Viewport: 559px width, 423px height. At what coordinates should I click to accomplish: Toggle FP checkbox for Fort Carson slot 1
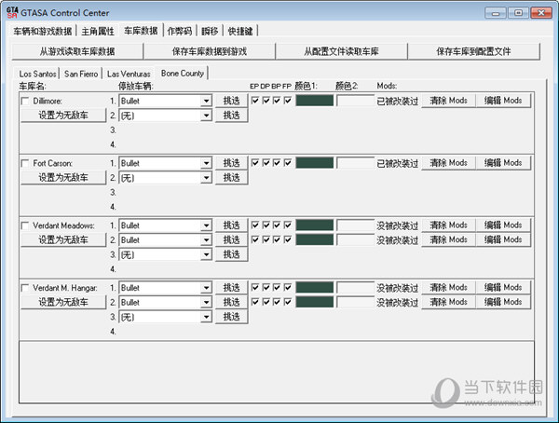288,163
